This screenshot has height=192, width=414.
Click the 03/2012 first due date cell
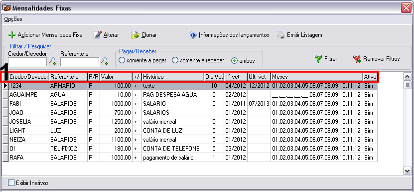tap(236, 149)
